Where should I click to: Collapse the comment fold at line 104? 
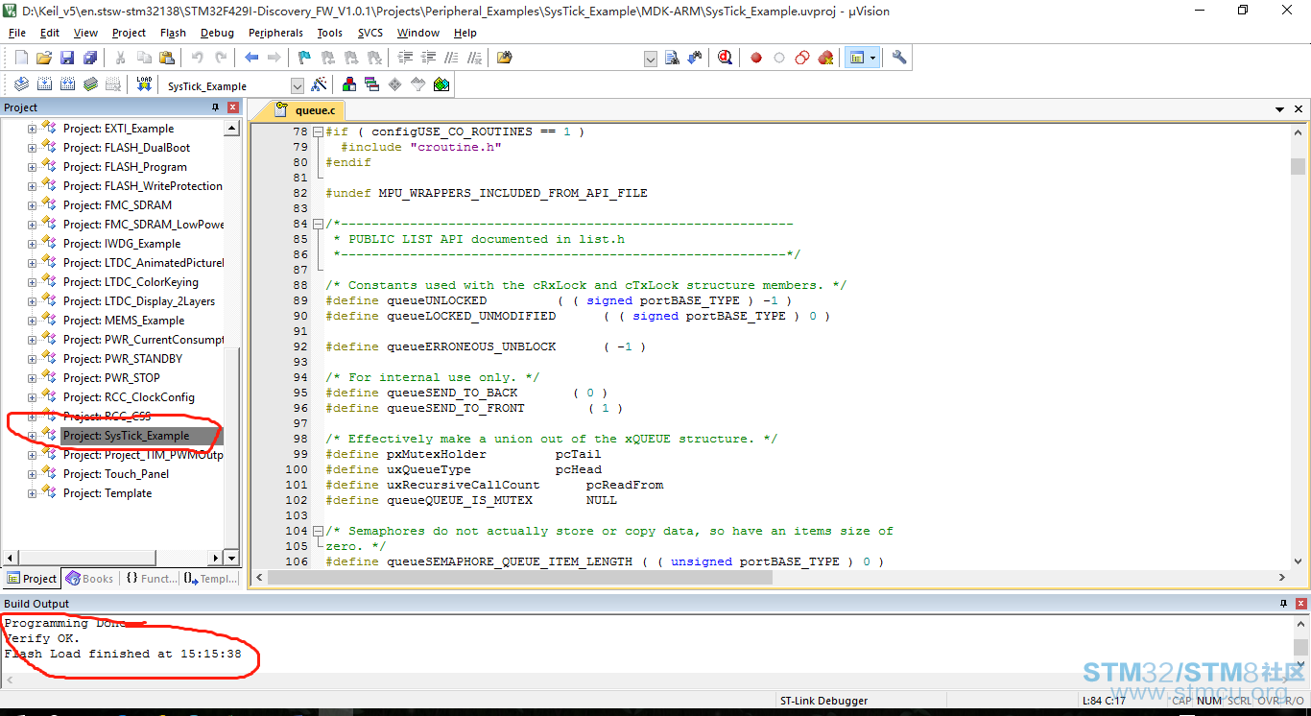tap(319, 531)
